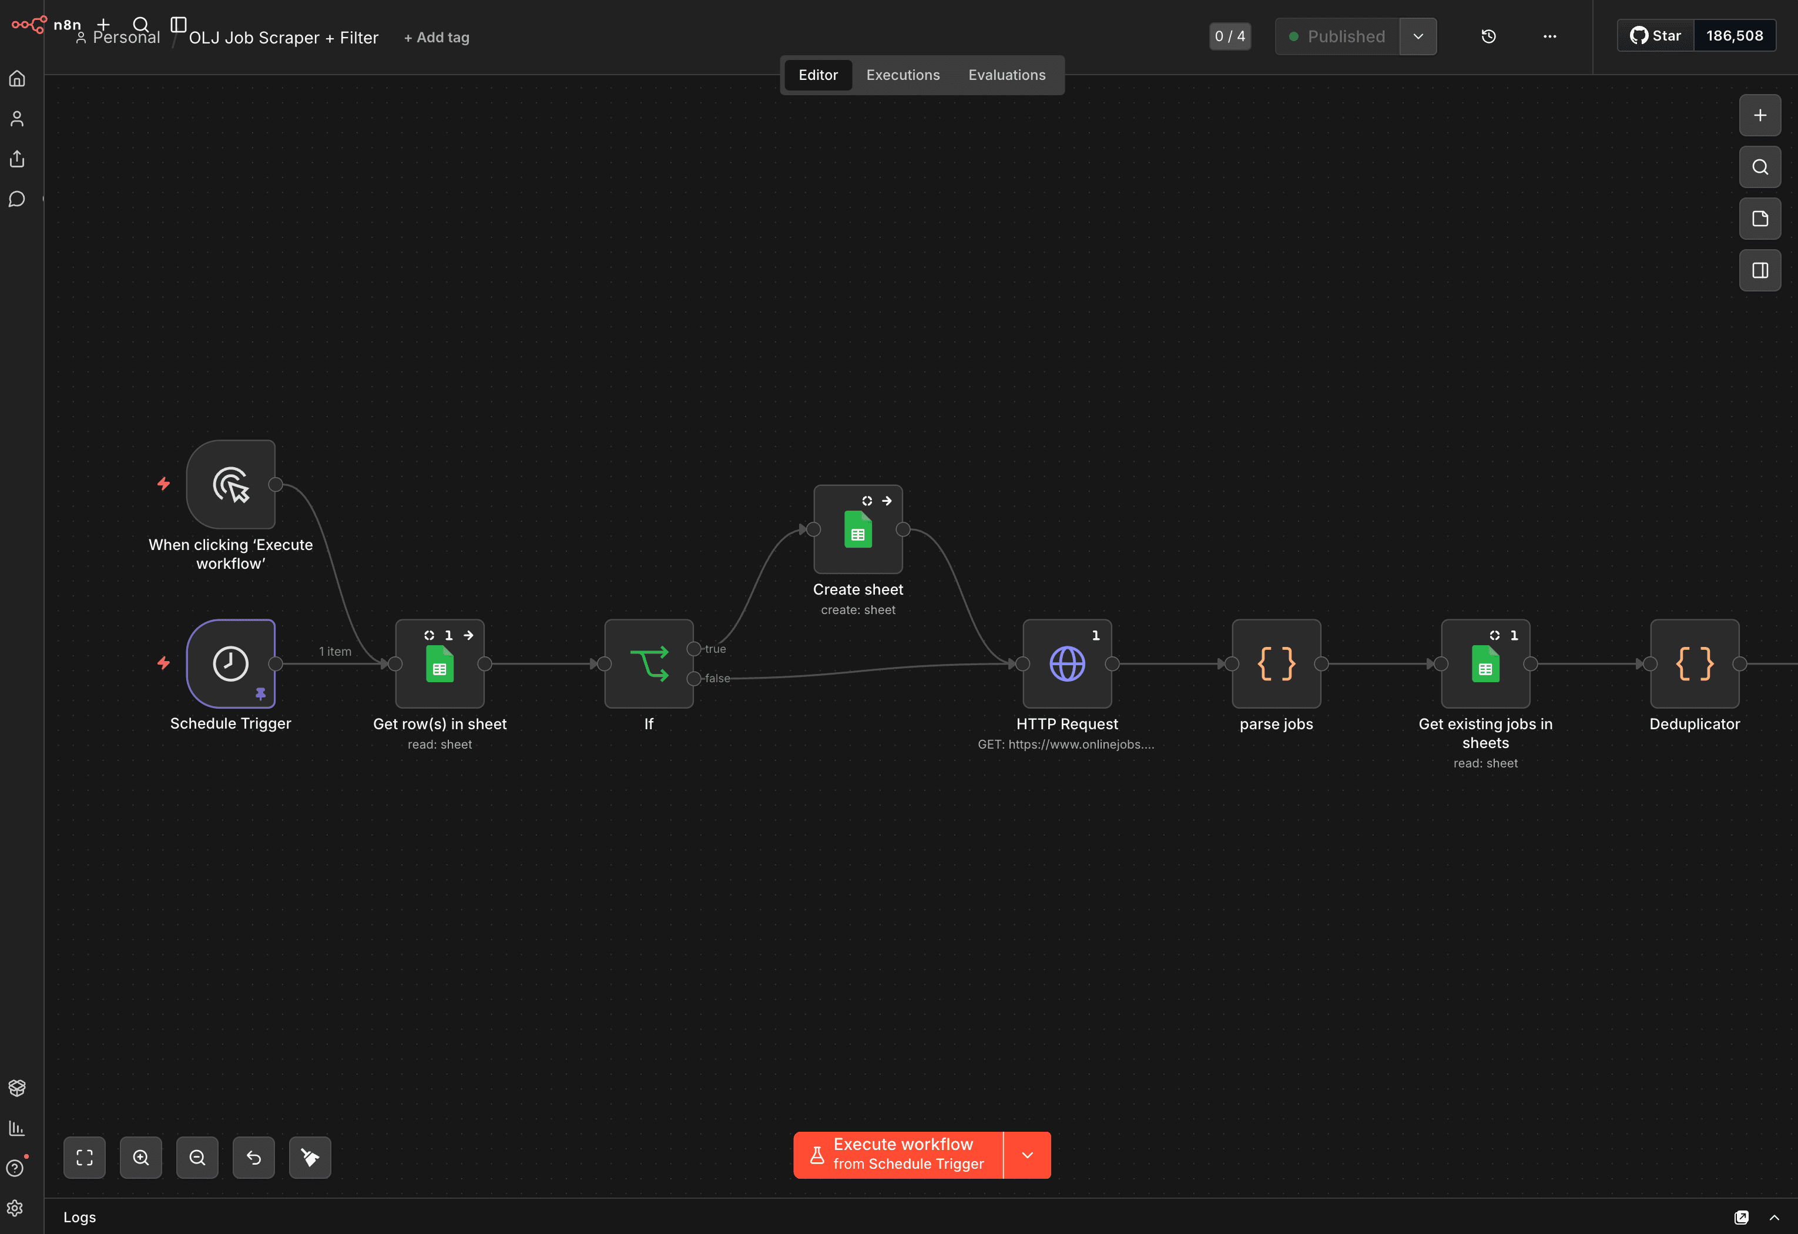This screenshot has height=1234, width=1798.
Task: Open the n8n home logo
Action: click(29, 24)
